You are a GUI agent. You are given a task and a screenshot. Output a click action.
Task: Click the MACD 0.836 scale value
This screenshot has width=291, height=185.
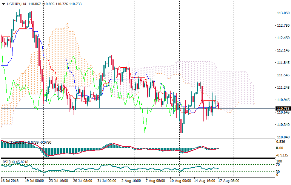point(281,142)
